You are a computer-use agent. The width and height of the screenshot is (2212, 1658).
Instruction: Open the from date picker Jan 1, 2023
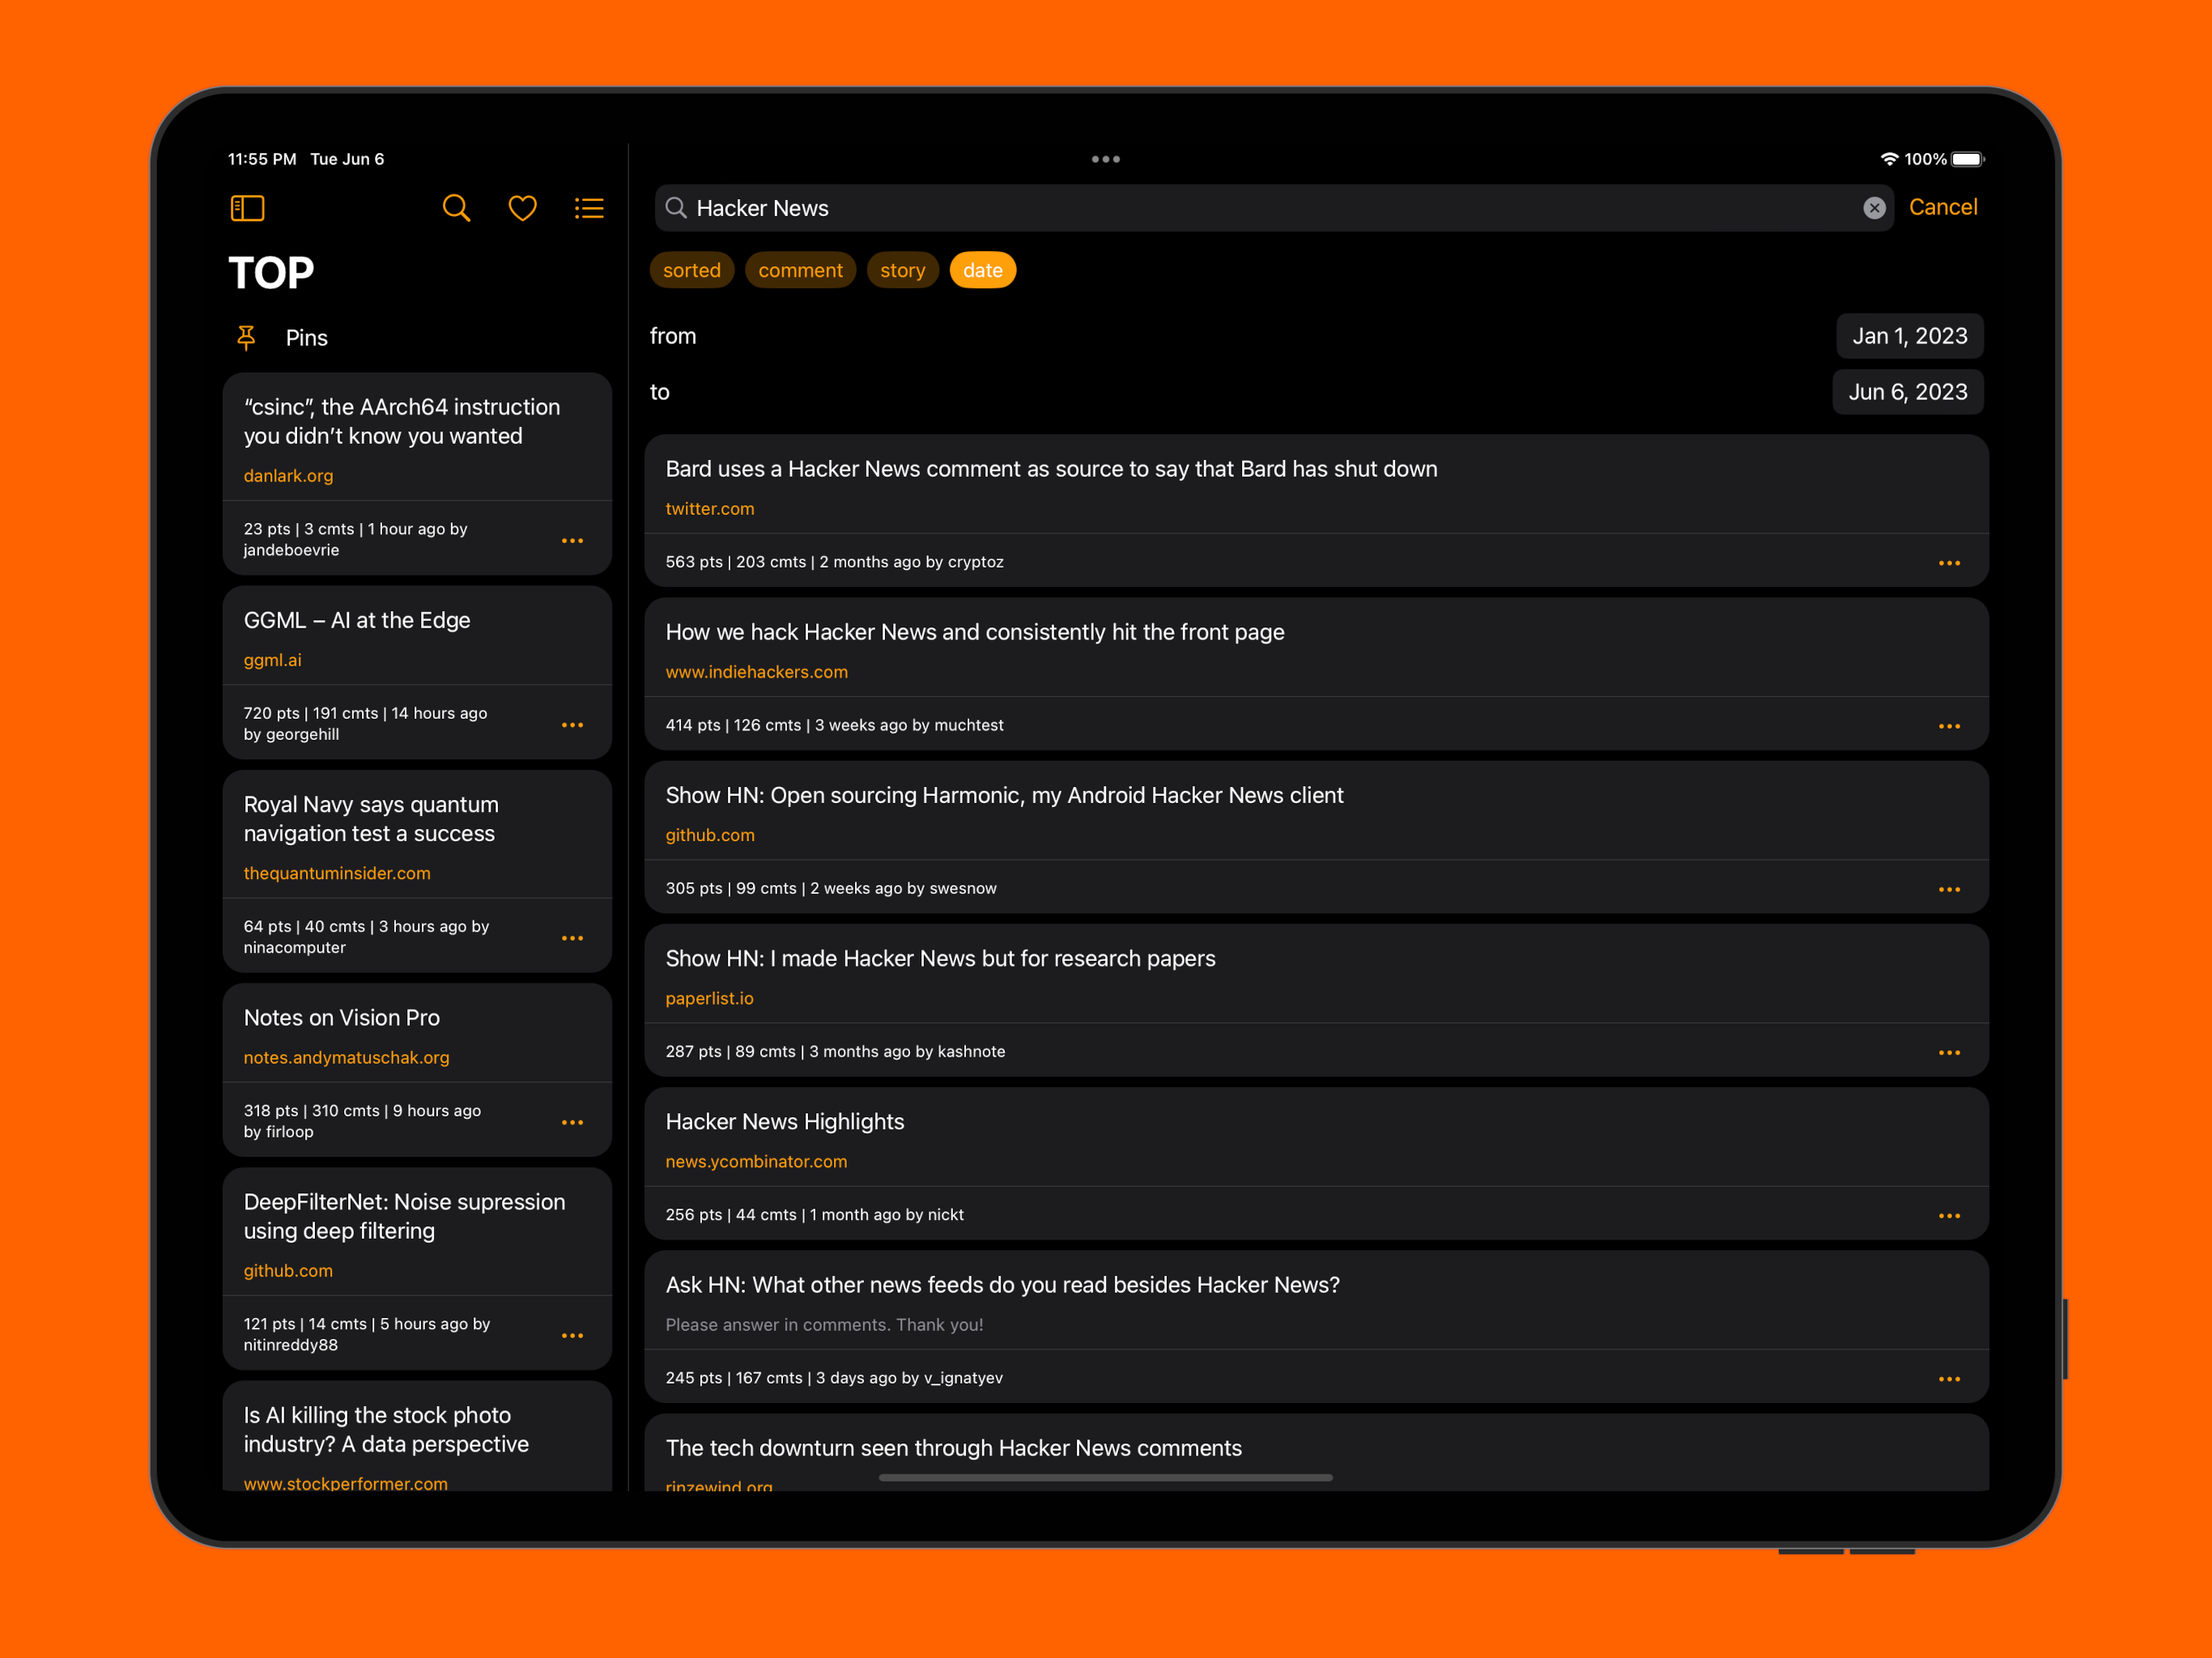click(1908, 336)
